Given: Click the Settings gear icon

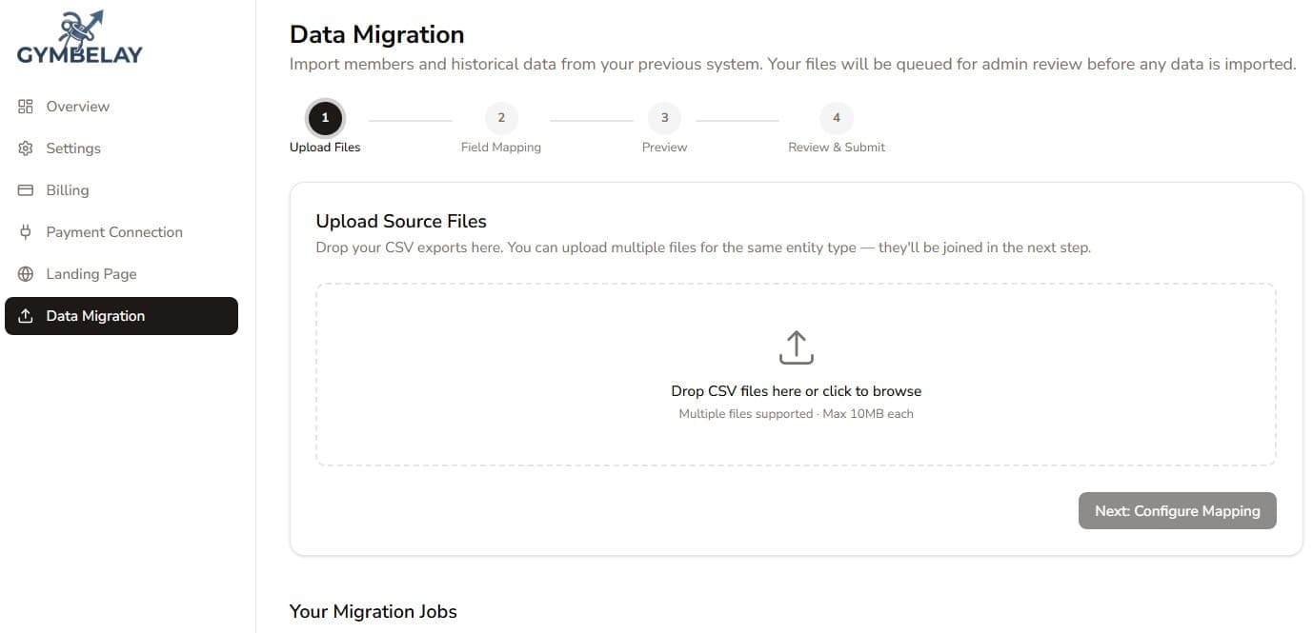Looking at the screenshot, I should [26, 148].
